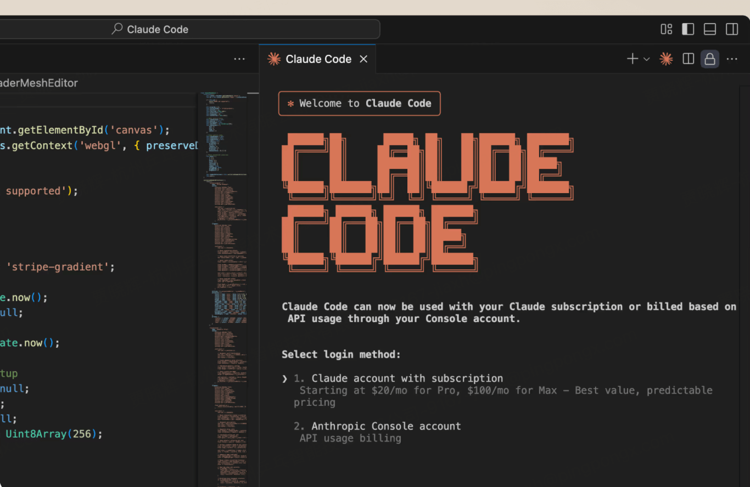Click the search magnifier in the command center
Viewport: 750px width, 487px height.
pos(116,29)
